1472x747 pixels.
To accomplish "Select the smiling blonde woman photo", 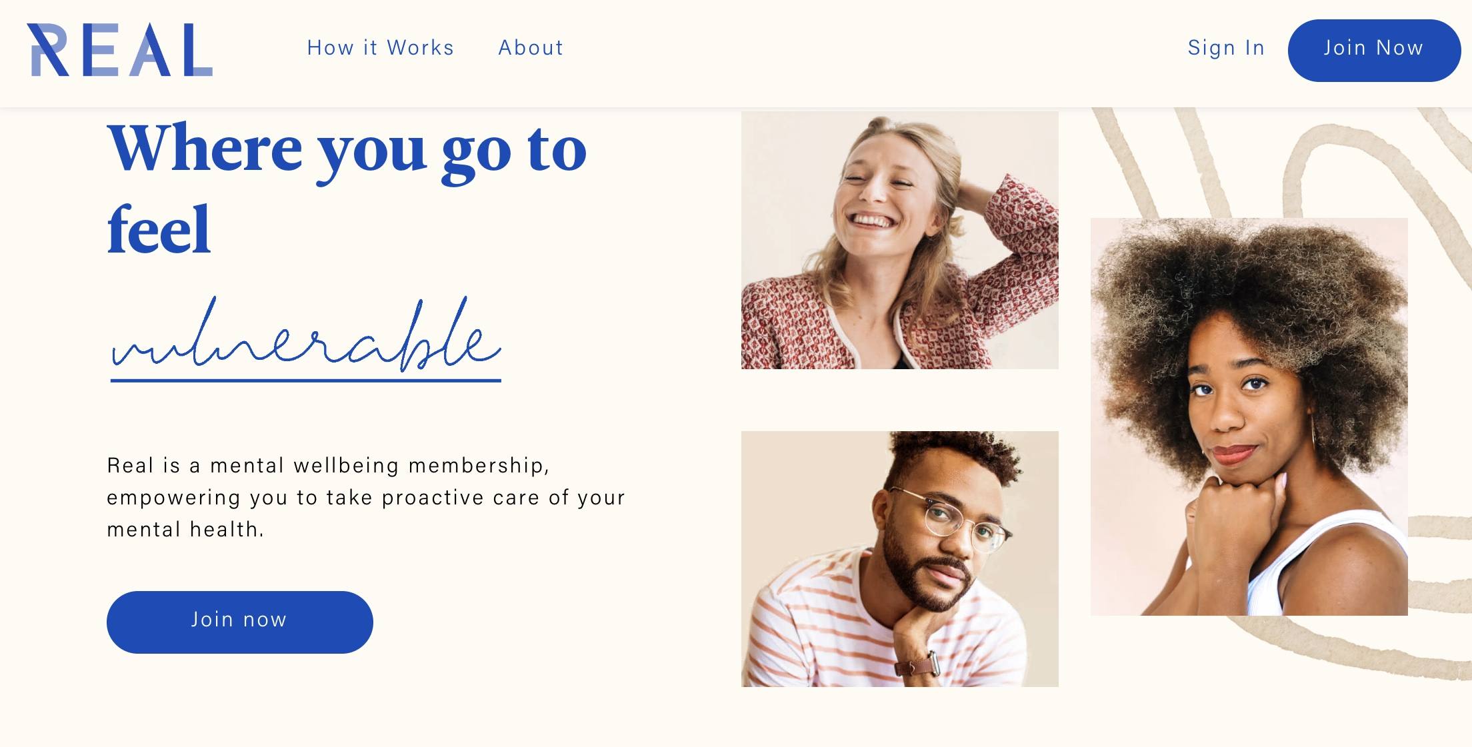I will click(x=900, y=240).
